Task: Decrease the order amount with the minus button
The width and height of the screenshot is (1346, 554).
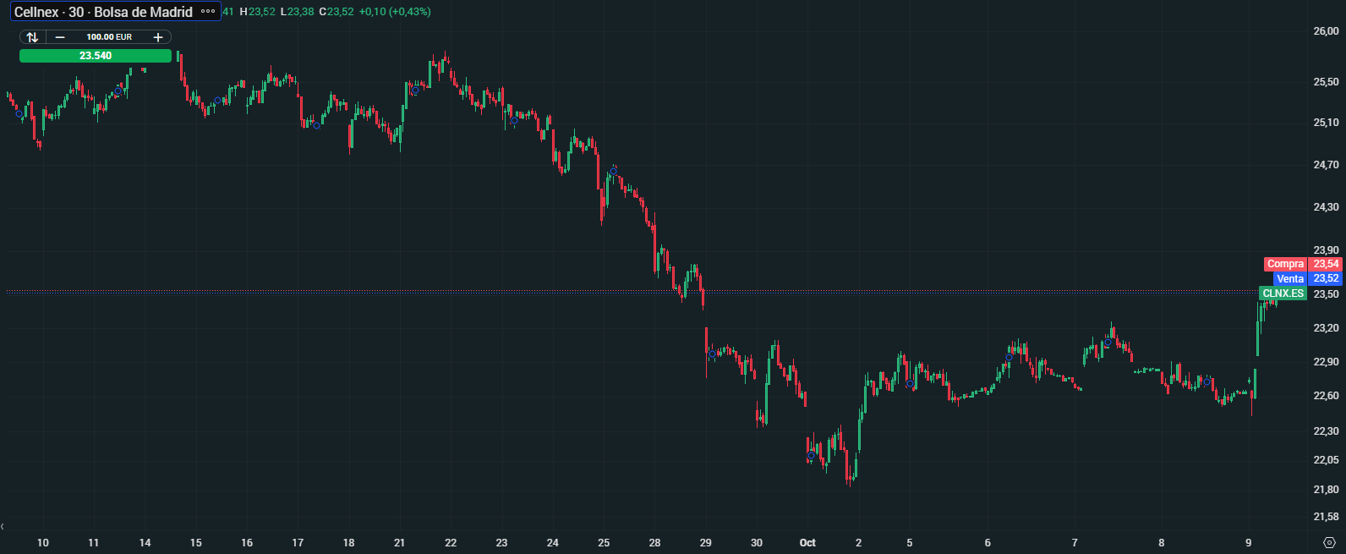Action: click(x=60, y=37)
